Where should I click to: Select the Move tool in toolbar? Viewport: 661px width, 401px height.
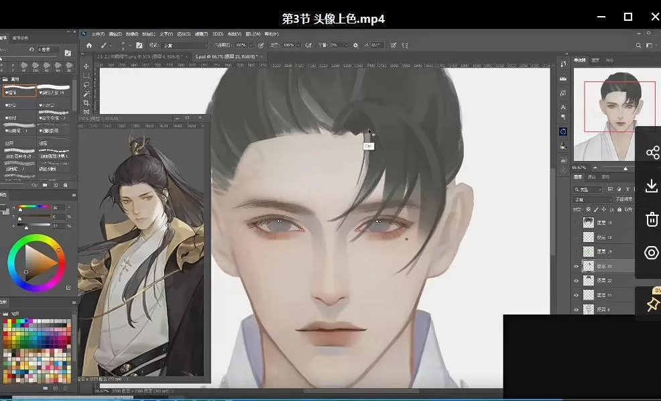[86, 66]
